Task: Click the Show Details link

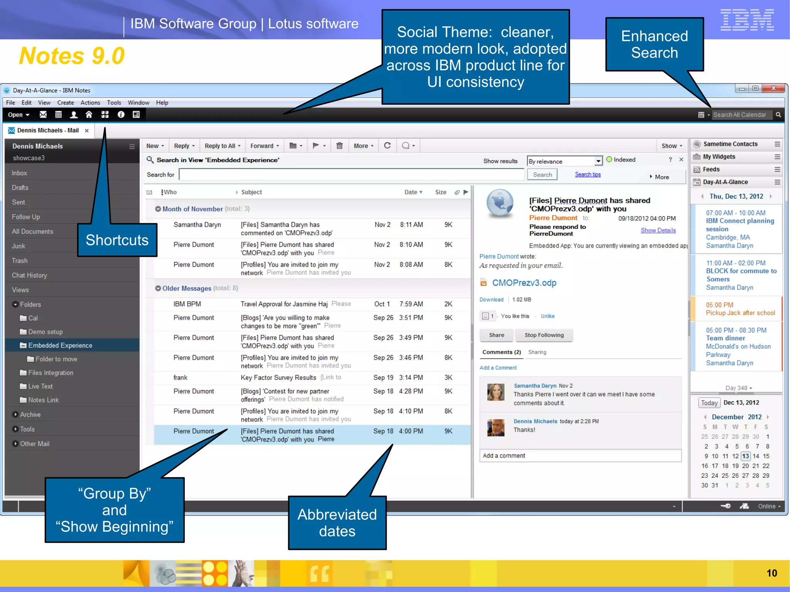Action: pos(658,230)
